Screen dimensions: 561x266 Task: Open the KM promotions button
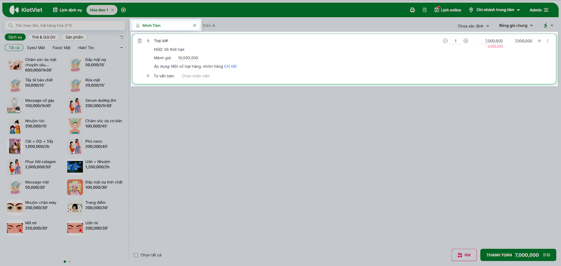(x=464, y=255)
